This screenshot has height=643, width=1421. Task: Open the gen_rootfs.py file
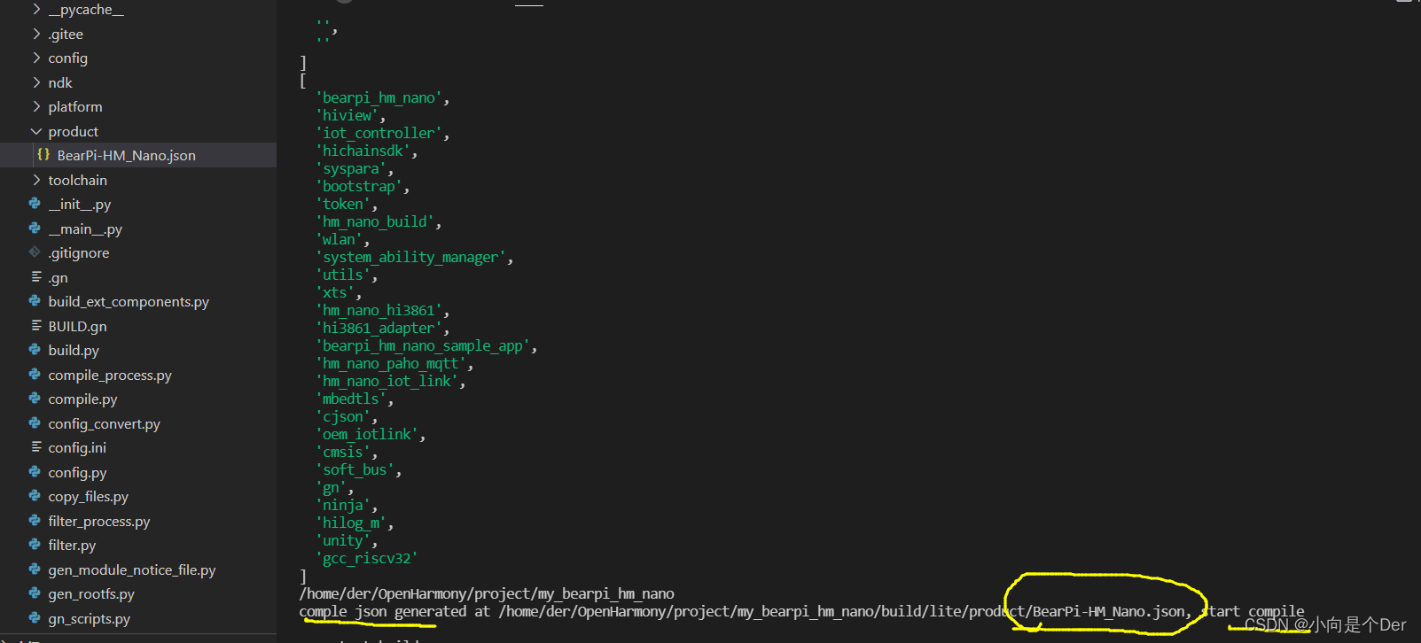tap(91, 594)
